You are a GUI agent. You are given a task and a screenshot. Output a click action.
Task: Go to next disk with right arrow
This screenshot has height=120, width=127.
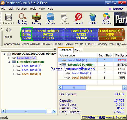pos(10,30)
